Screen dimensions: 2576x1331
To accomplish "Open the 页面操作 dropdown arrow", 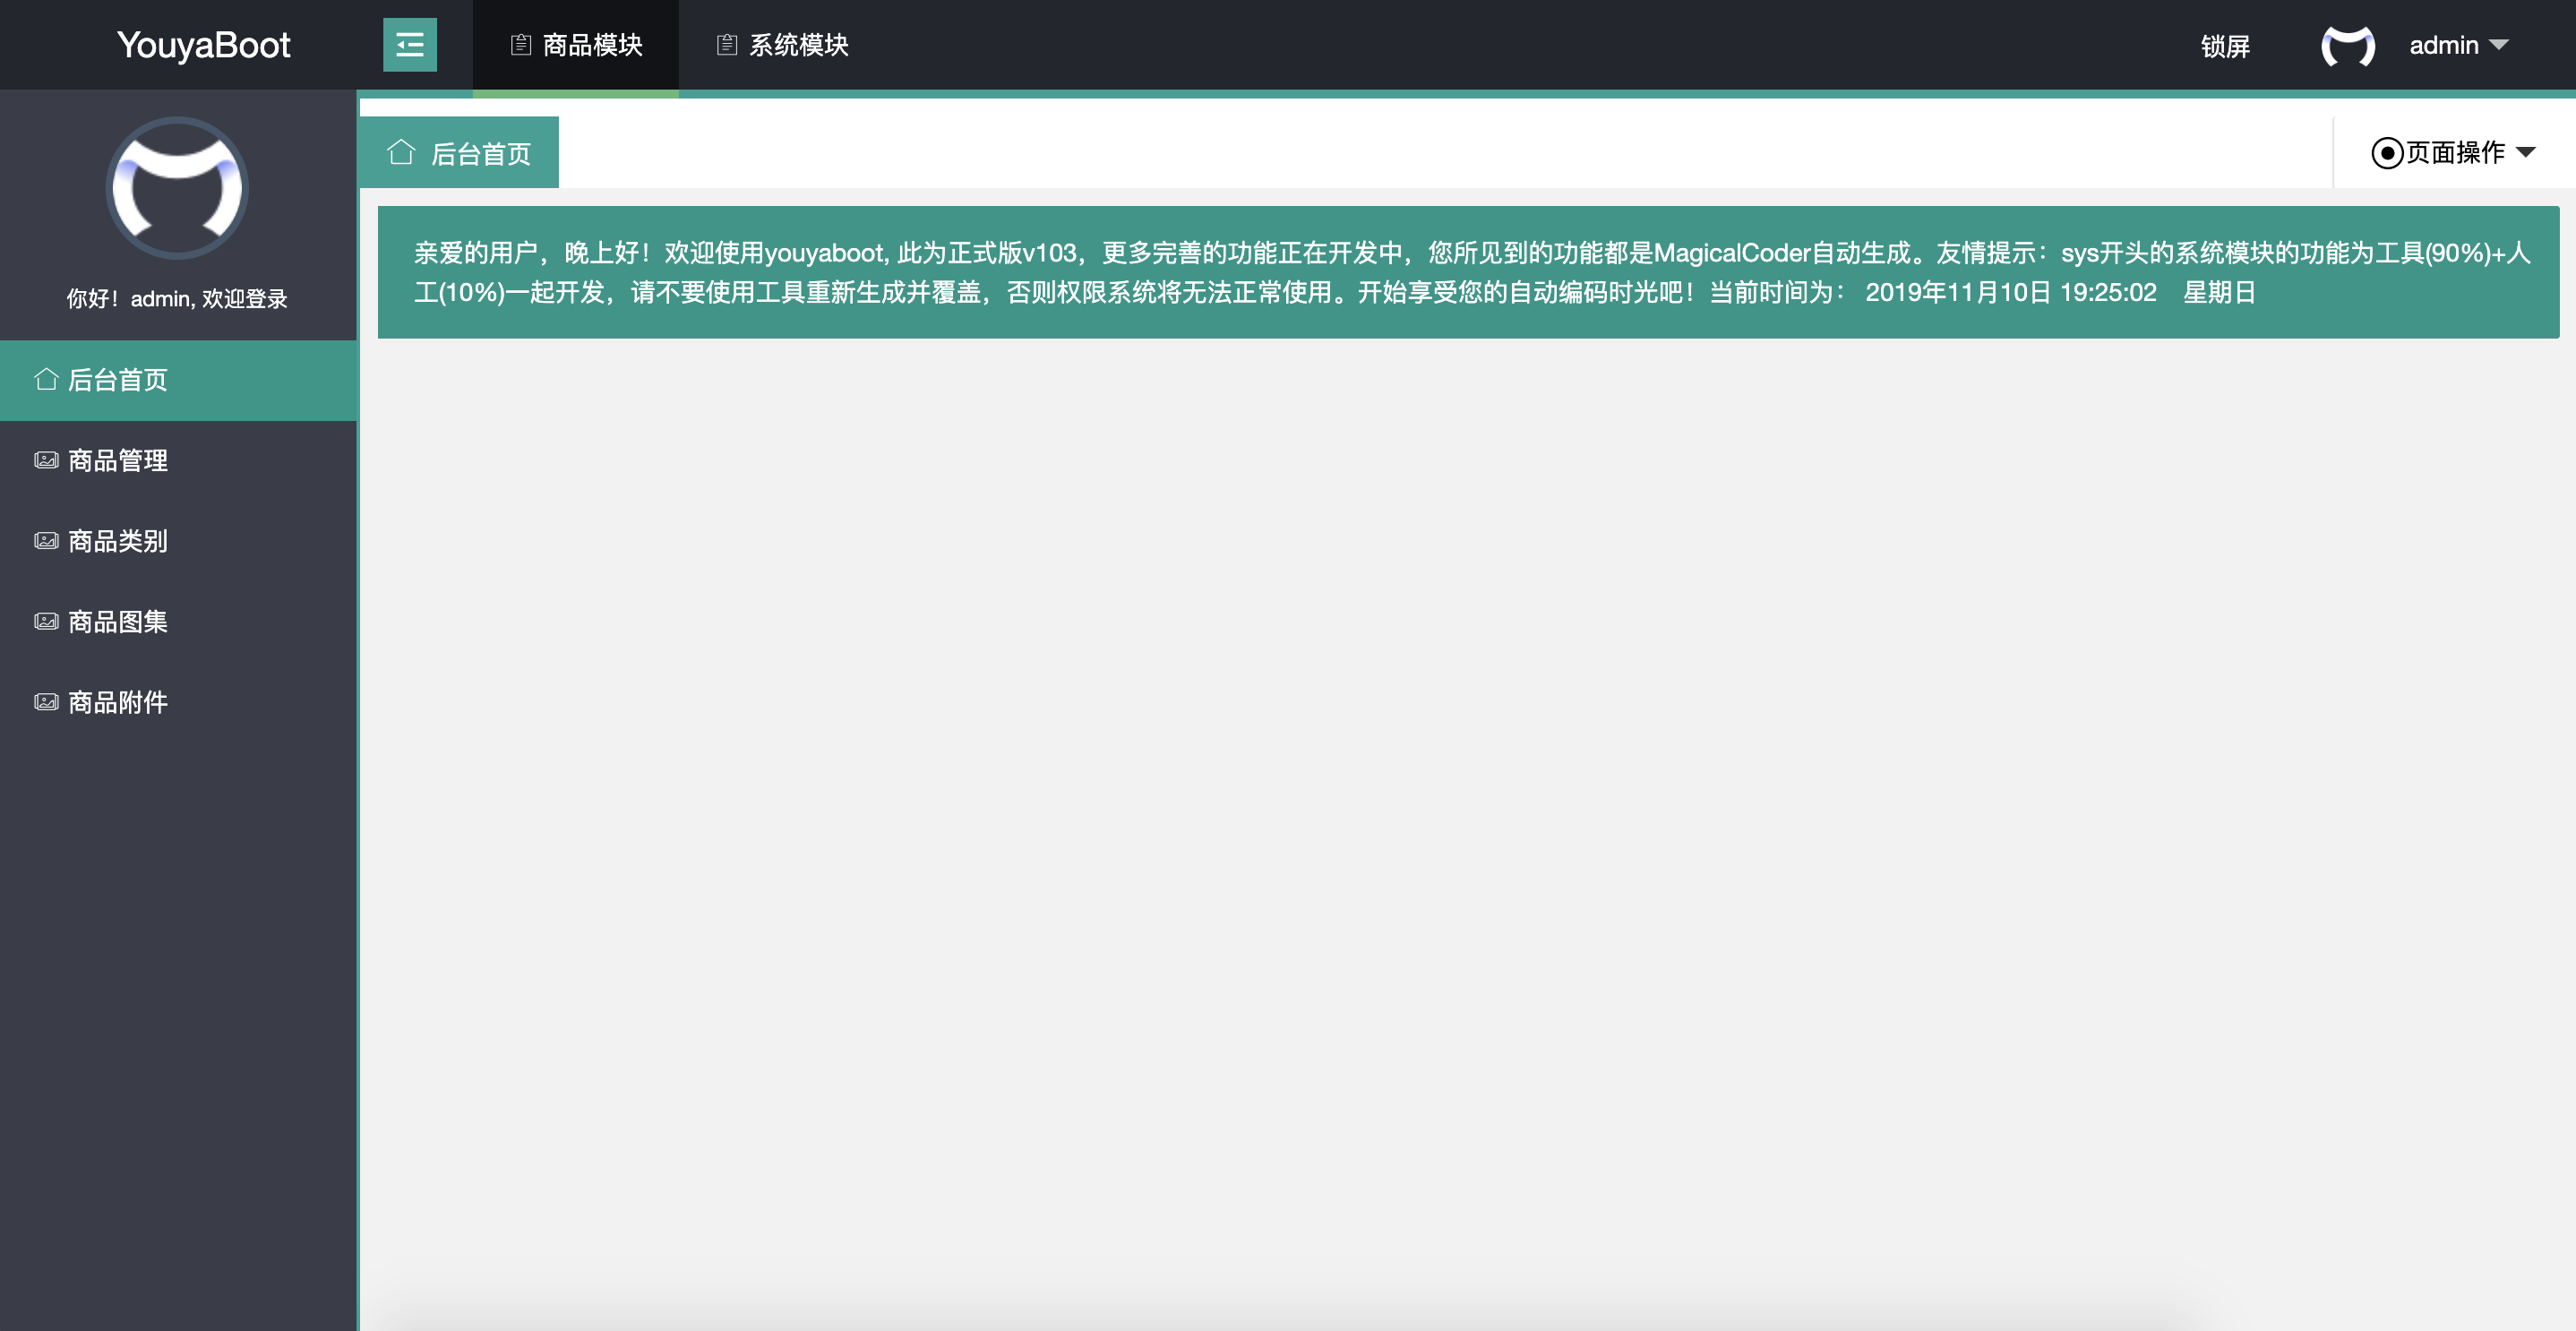I will [x=2526, y=153].
